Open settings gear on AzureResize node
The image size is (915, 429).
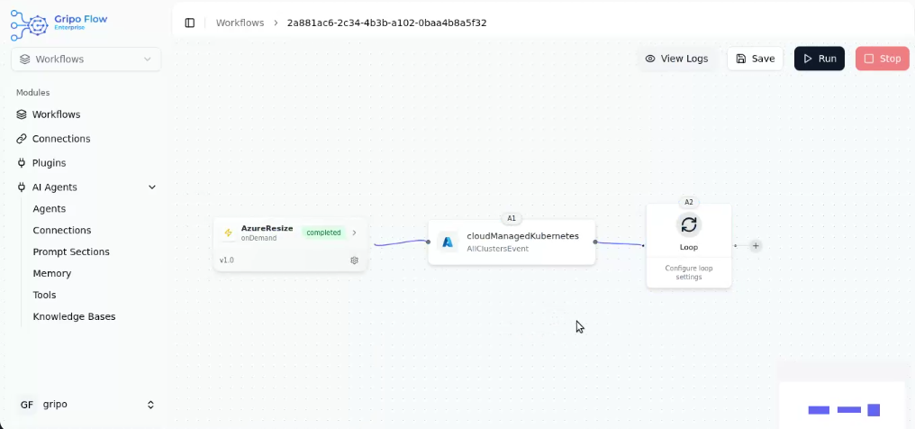click(x=354, y=260)
